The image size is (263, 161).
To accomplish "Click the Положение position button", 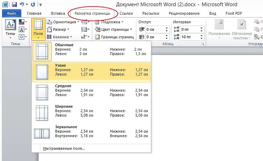I will (x=219, y=29).
